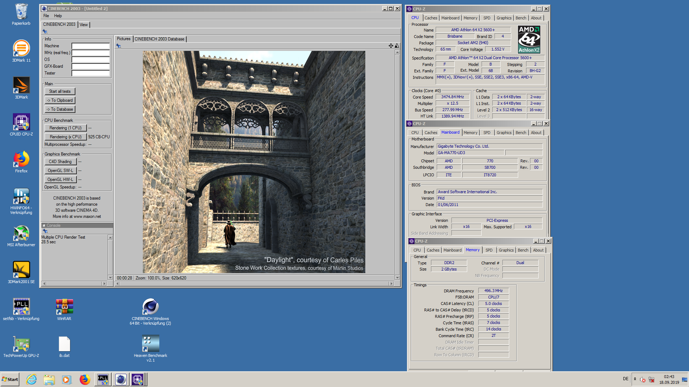Click the Console panel header

point(77,225)
